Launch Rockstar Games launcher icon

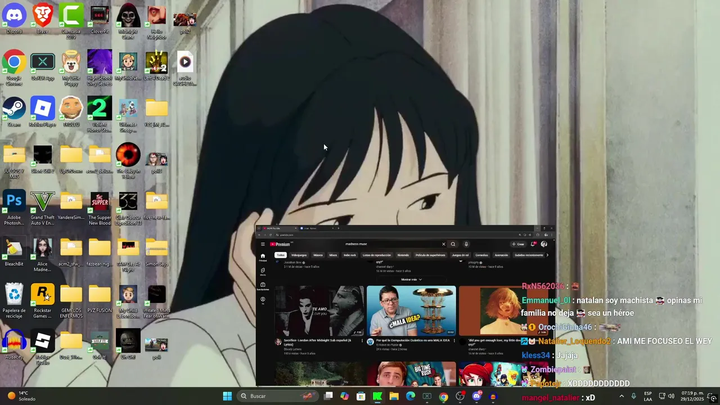coord(43,301)
